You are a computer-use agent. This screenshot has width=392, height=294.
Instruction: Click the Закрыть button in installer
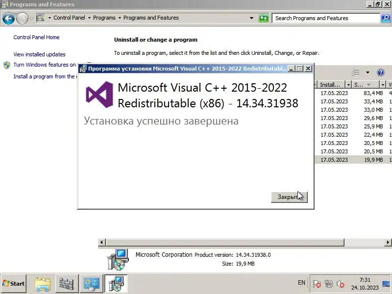[x=289, y=197]
